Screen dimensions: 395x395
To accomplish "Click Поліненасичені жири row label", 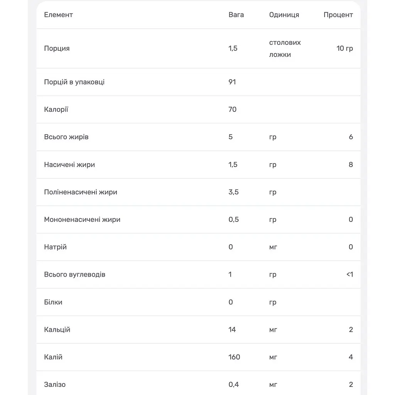I will click(x=81, y=192).
